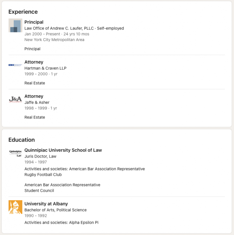The width and height of the screenshot is (234, 235).
Task: Click the Hartman & Craven LLP company name
Action: [x=46, y=68]
